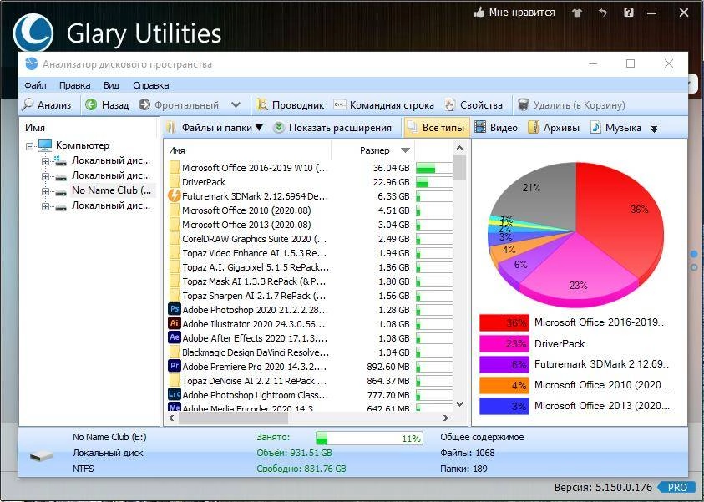The width and height of the screenshot is (704, 502).
Task: Select CorelDRAW Graphics Suite 2020 row
Action: [x=310, y=239]
